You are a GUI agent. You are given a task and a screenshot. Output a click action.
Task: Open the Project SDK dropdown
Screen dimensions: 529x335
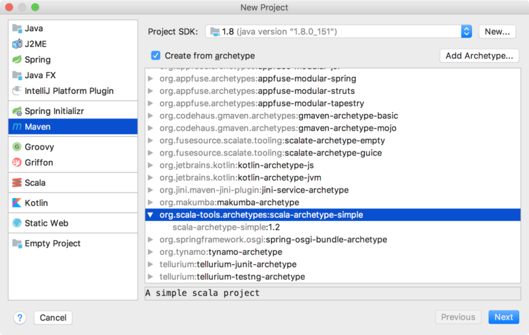coord(466,31)
